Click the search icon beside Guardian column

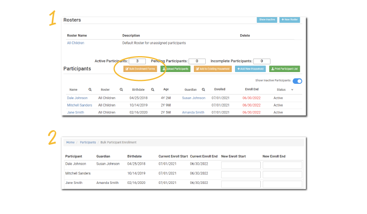203,90
